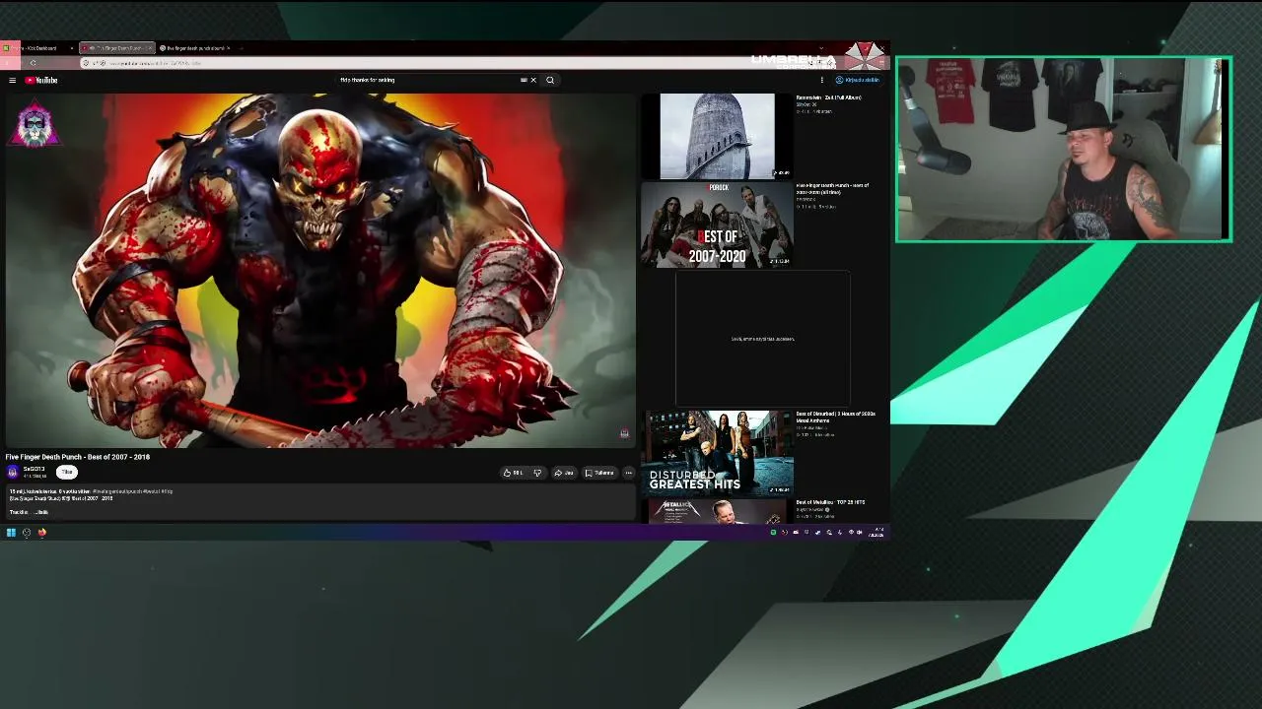Share the video with Jaa button
This screenshot has width=1262, height=709.
(x=564, y=473)
